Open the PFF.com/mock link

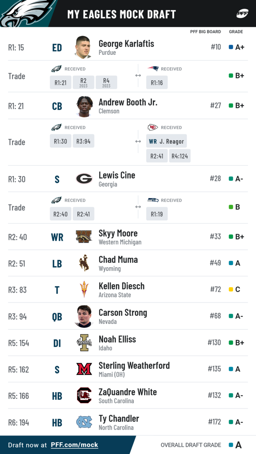[x=74, y=445]
